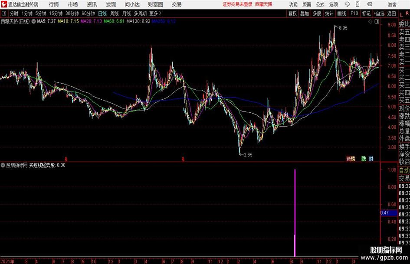Click the MA120: 6.92 indicator value
Screen dimensions: 410x264
[138, 21]
